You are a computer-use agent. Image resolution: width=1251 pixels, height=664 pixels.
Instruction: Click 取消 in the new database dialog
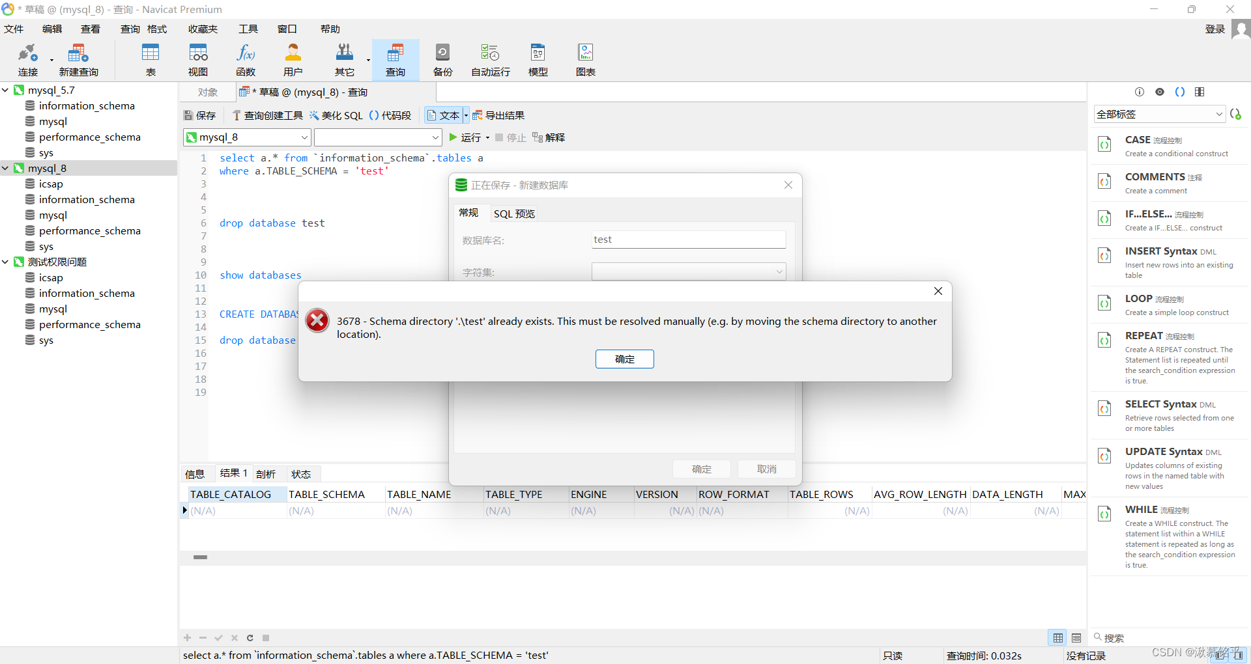[766, 469]
